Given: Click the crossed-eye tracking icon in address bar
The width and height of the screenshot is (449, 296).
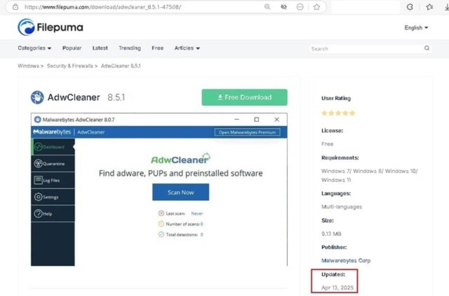Looking at the screenshot, I should coord(284,7).
